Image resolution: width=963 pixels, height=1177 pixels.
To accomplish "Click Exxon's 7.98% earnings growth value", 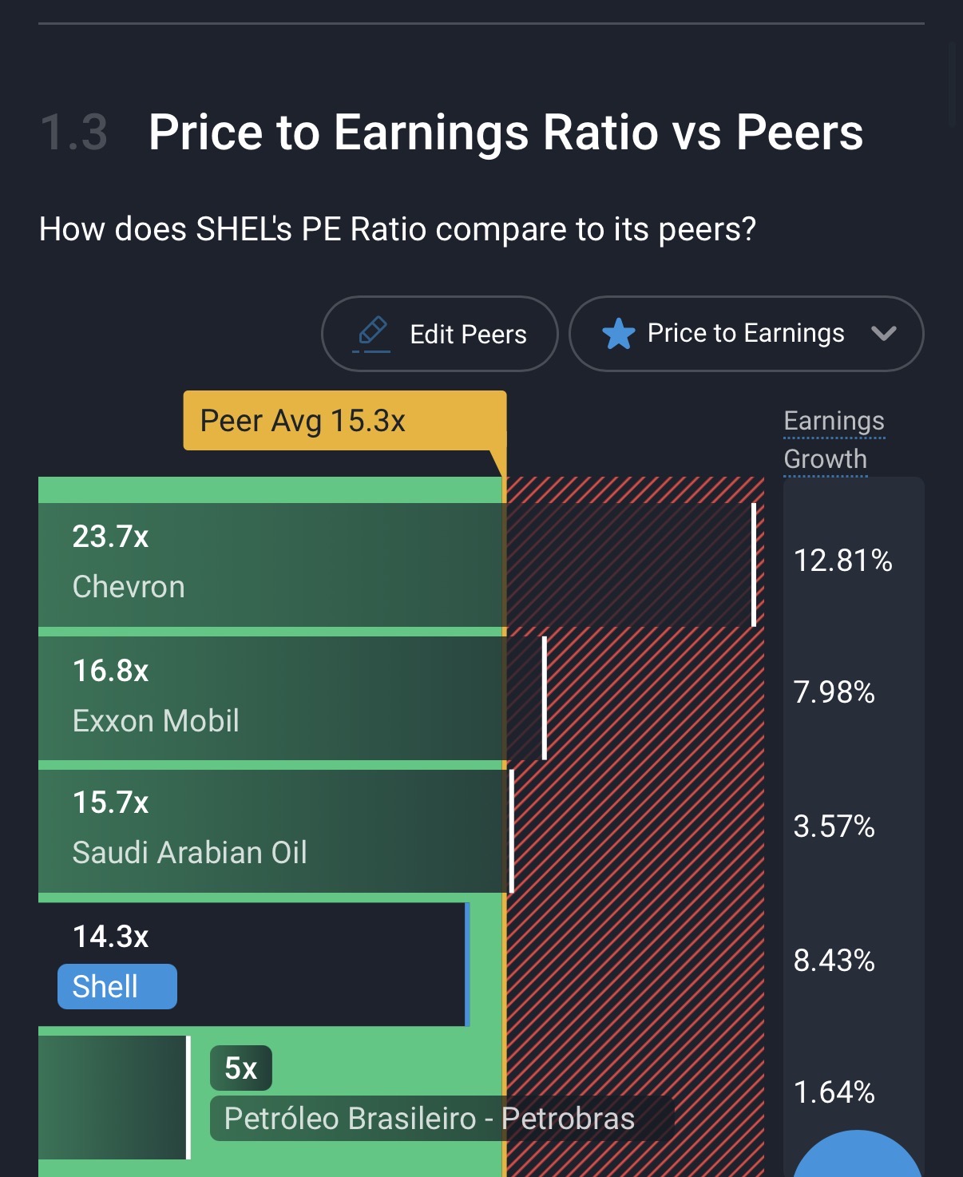I will coord(834,692).
